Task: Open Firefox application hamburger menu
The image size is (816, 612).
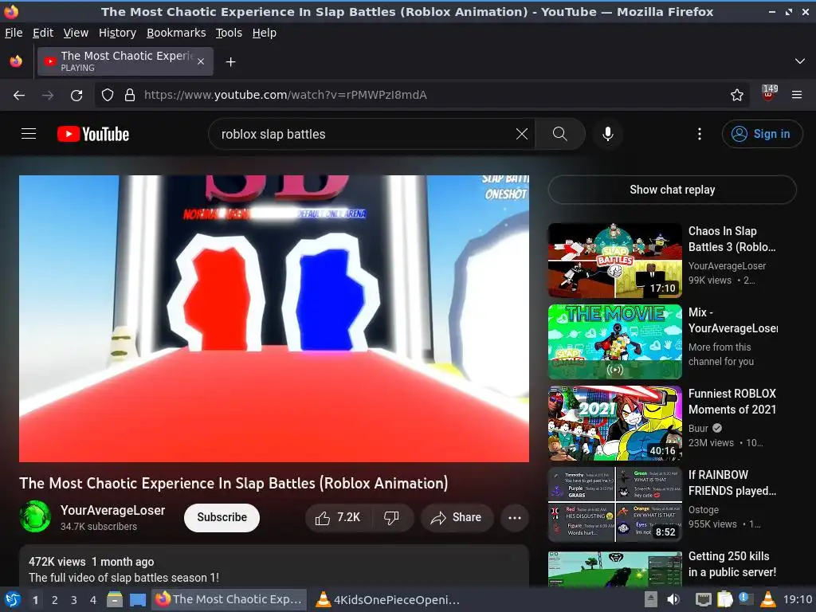Action: [796, 95]
